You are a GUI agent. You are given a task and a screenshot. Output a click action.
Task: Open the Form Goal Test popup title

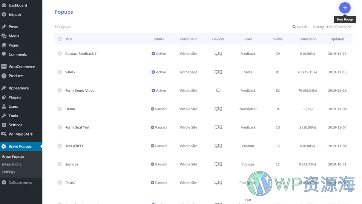tap(77, 128)
